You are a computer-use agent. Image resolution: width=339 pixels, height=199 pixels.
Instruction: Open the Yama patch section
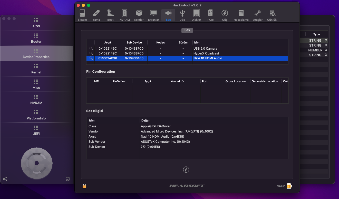(x=96, y=15)
